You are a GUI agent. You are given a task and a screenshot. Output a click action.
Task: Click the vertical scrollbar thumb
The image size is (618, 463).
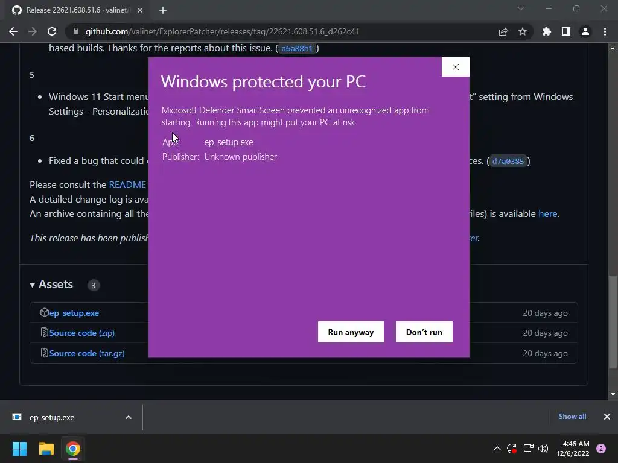613,322
